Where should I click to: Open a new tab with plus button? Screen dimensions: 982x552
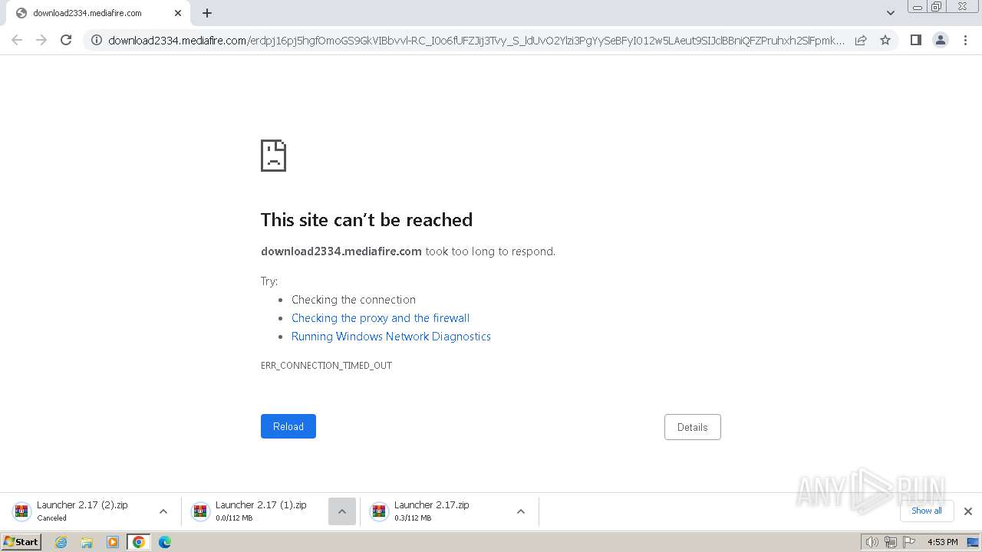(207, 13)
